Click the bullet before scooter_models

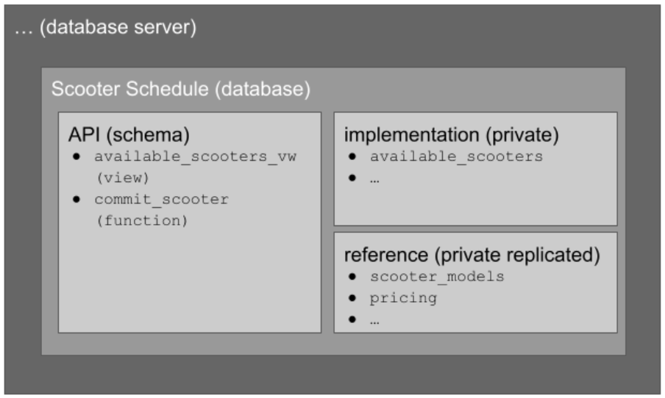coord(353,278)
